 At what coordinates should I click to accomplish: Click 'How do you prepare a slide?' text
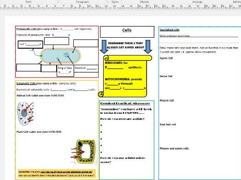pyautogui.click(x=123, y=119)
